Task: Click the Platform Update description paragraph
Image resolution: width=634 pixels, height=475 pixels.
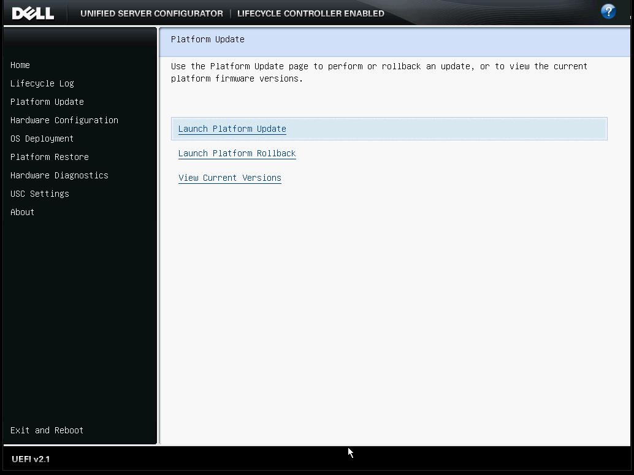Action: click(x=379, y=72)
